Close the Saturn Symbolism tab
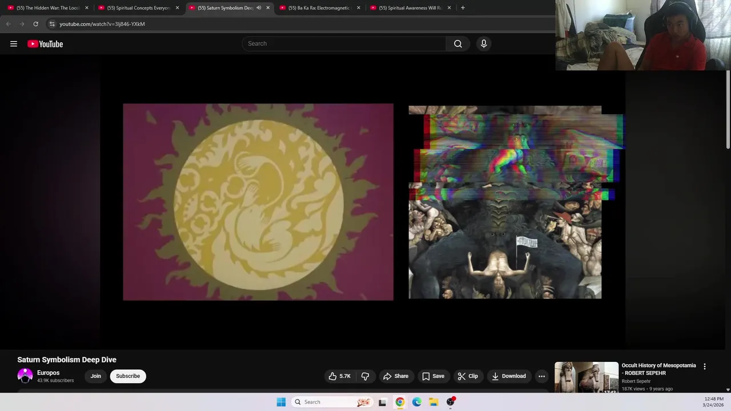Image resolution: width=731 pixels, height=411 pixels. [x=268, y=8]
